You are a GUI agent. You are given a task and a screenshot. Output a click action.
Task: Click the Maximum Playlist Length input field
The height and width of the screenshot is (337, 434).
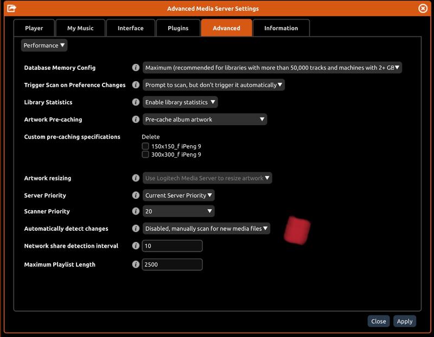coord(172,264)
